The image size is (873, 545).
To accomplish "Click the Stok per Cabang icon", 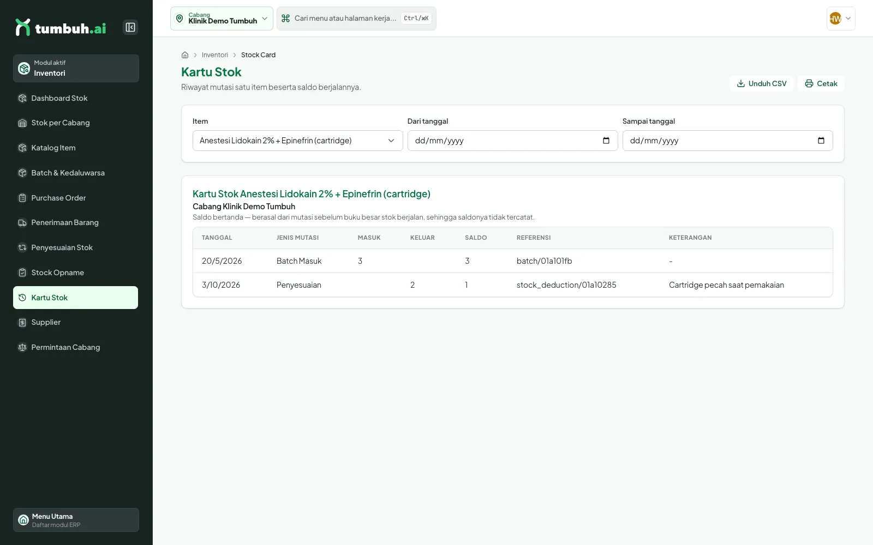I will point(22,123).
